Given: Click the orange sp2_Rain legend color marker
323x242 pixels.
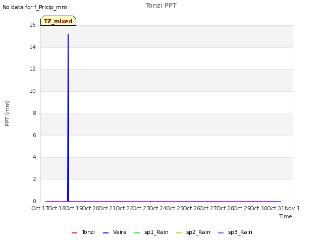Looking at the screenshot, I should [179, 233].
